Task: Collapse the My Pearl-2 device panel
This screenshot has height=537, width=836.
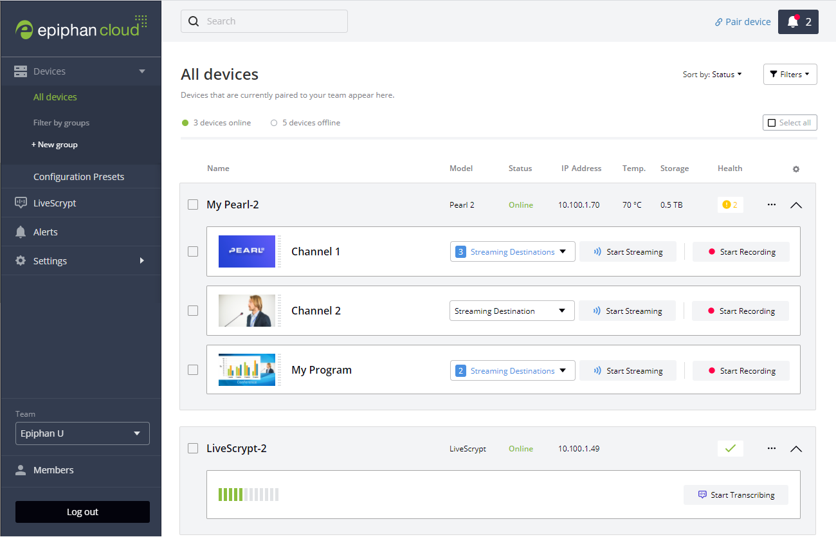Action: tap(796, 205)
